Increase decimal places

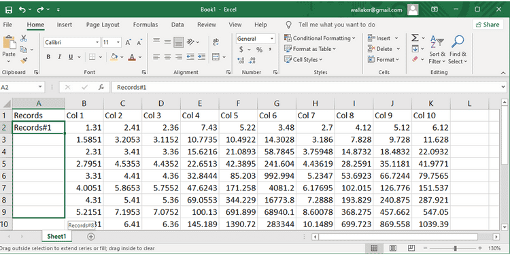241,60
